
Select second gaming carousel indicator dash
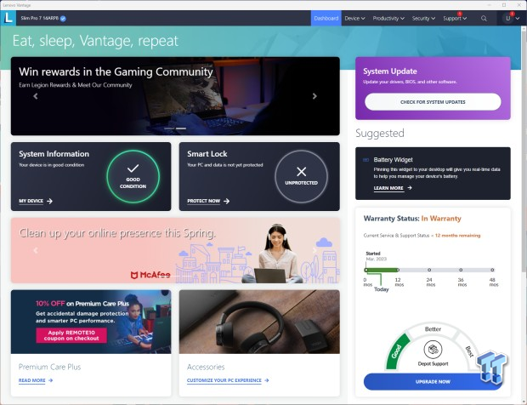pos(181,128)
